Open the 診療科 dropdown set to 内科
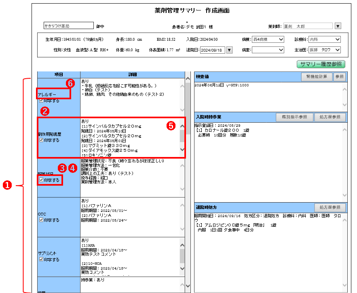 point(324,40)
